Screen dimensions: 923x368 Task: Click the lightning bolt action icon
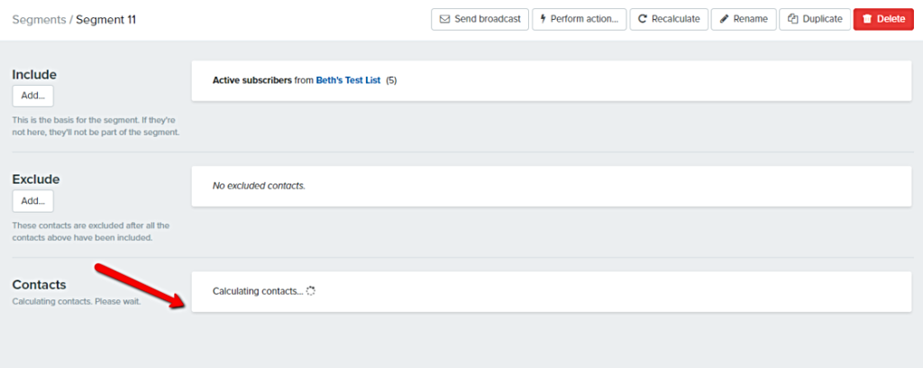[x=543, y=19]
